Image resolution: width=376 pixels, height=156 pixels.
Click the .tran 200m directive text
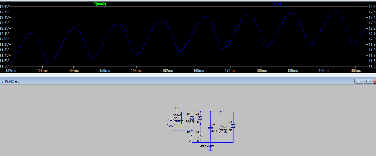(x=207, y=146)
